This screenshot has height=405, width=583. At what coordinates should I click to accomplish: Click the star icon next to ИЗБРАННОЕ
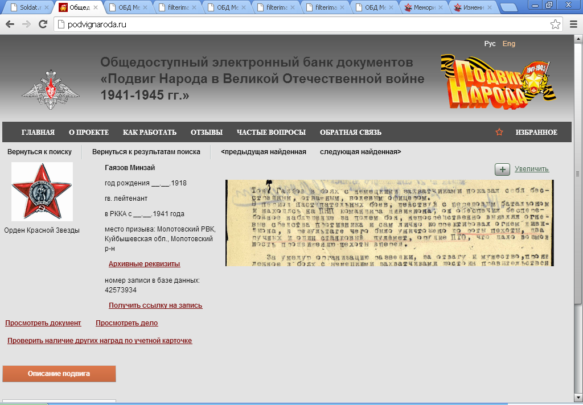499,133
